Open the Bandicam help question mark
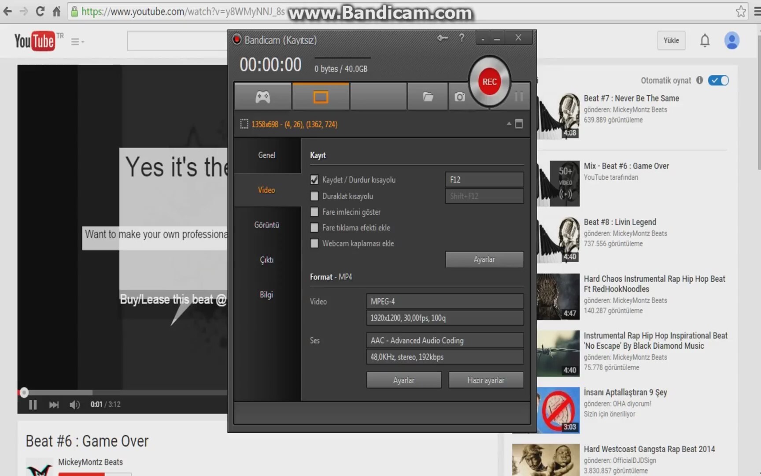Image resolution: width=761 pixels, height=476 pixels. [x=462, y=38]
